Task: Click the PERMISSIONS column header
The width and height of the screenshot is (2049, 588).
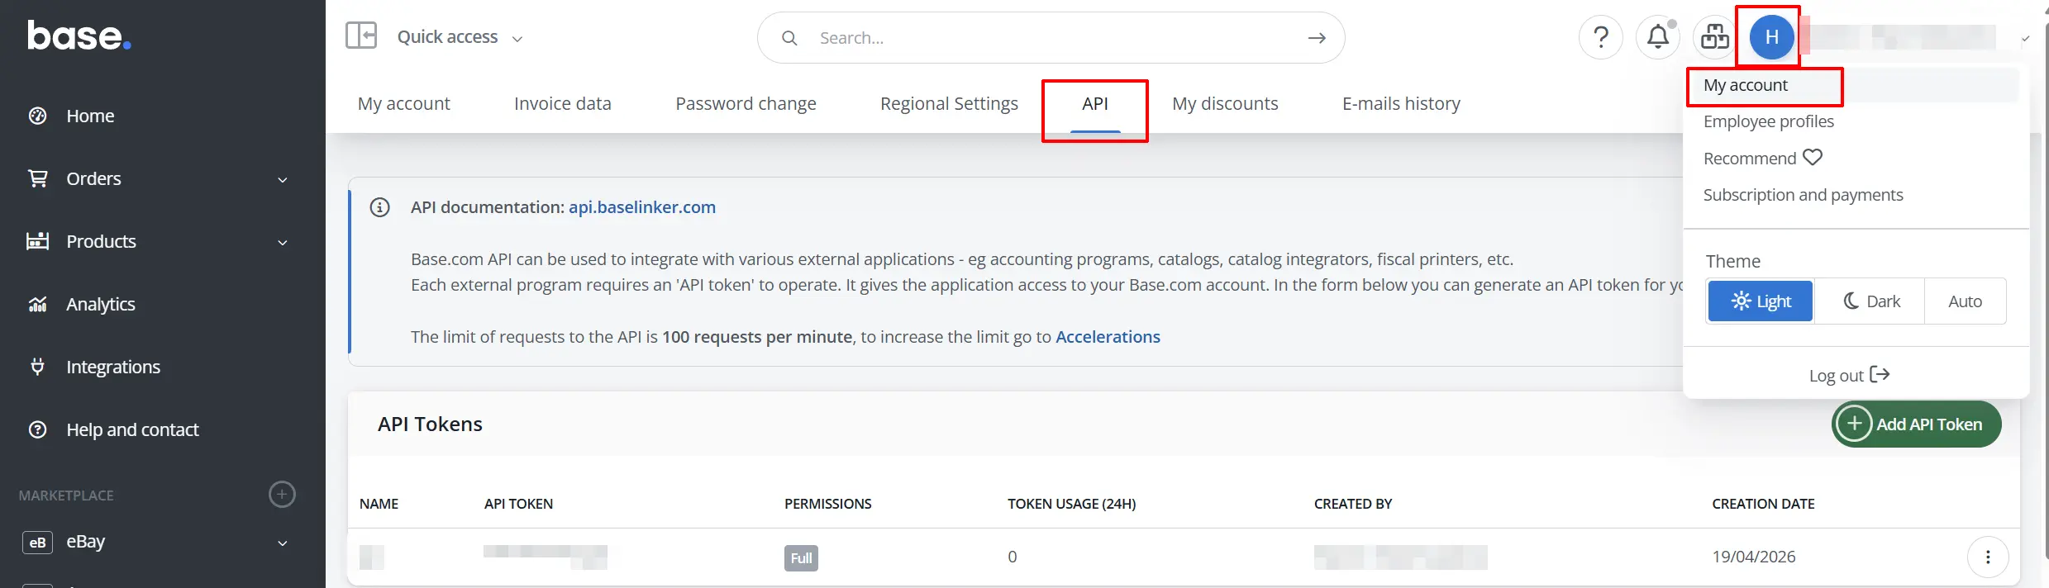Action: [x=827, y=504]
